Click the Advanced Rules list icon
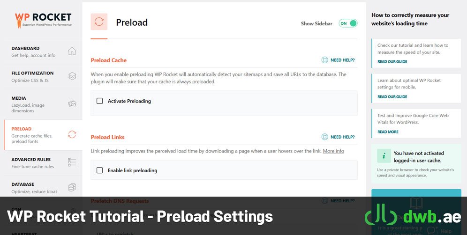The height and width of the screenshot is (235, 467). pos(72,162)
